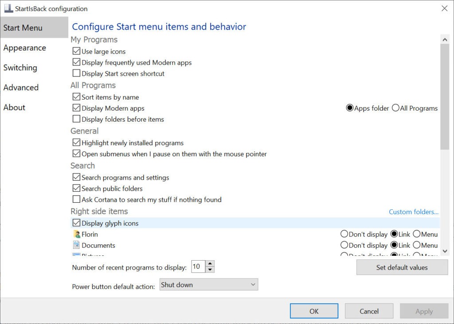454x324 pixels.
Task: Click scrollbar up arrow
Action: 445,40
